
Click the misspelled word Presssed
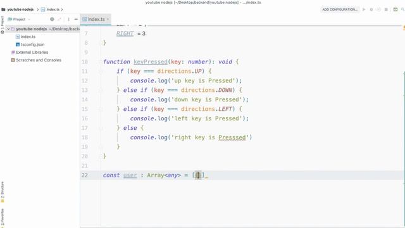[x=232, y=137]
